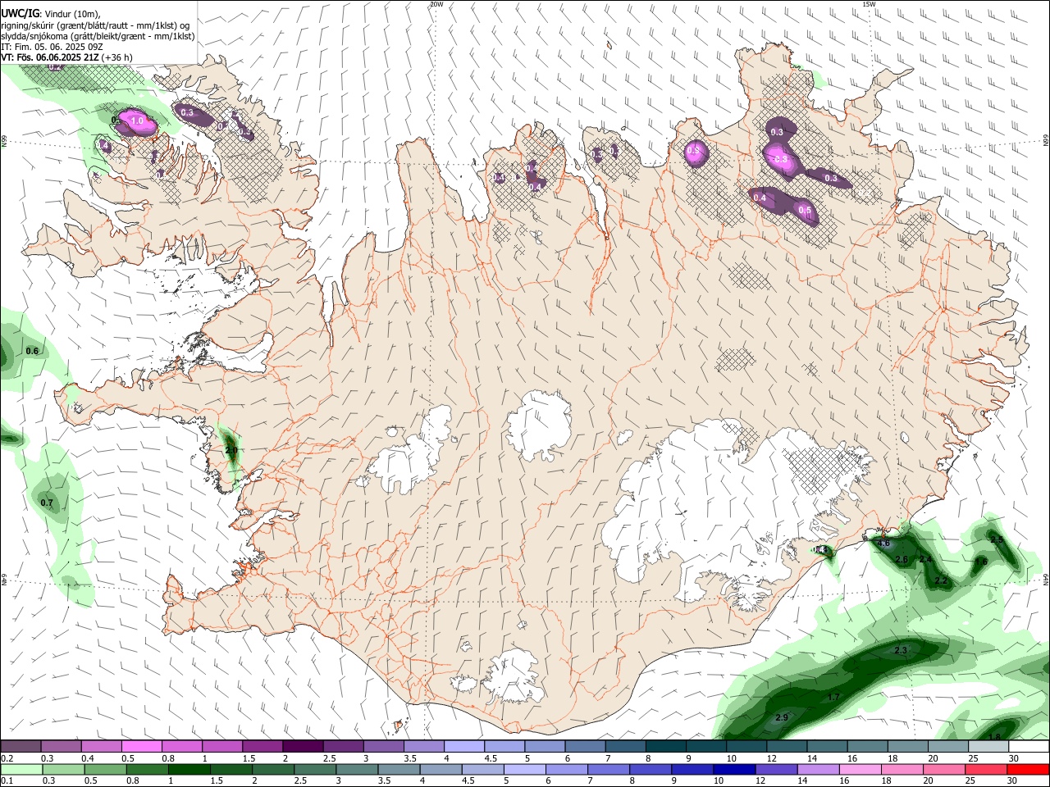Viewport: 1050px width, 787px height.
Task: Click the 'slydda/snjókoma' legend description line
Action: pyautogui.click(x=98, y=36)
